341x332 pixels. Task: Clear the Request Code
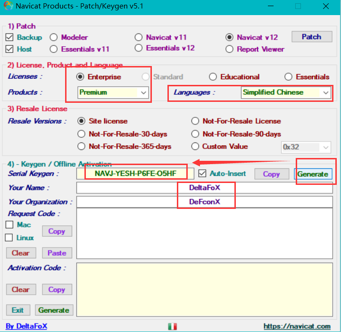pos(21,253)
